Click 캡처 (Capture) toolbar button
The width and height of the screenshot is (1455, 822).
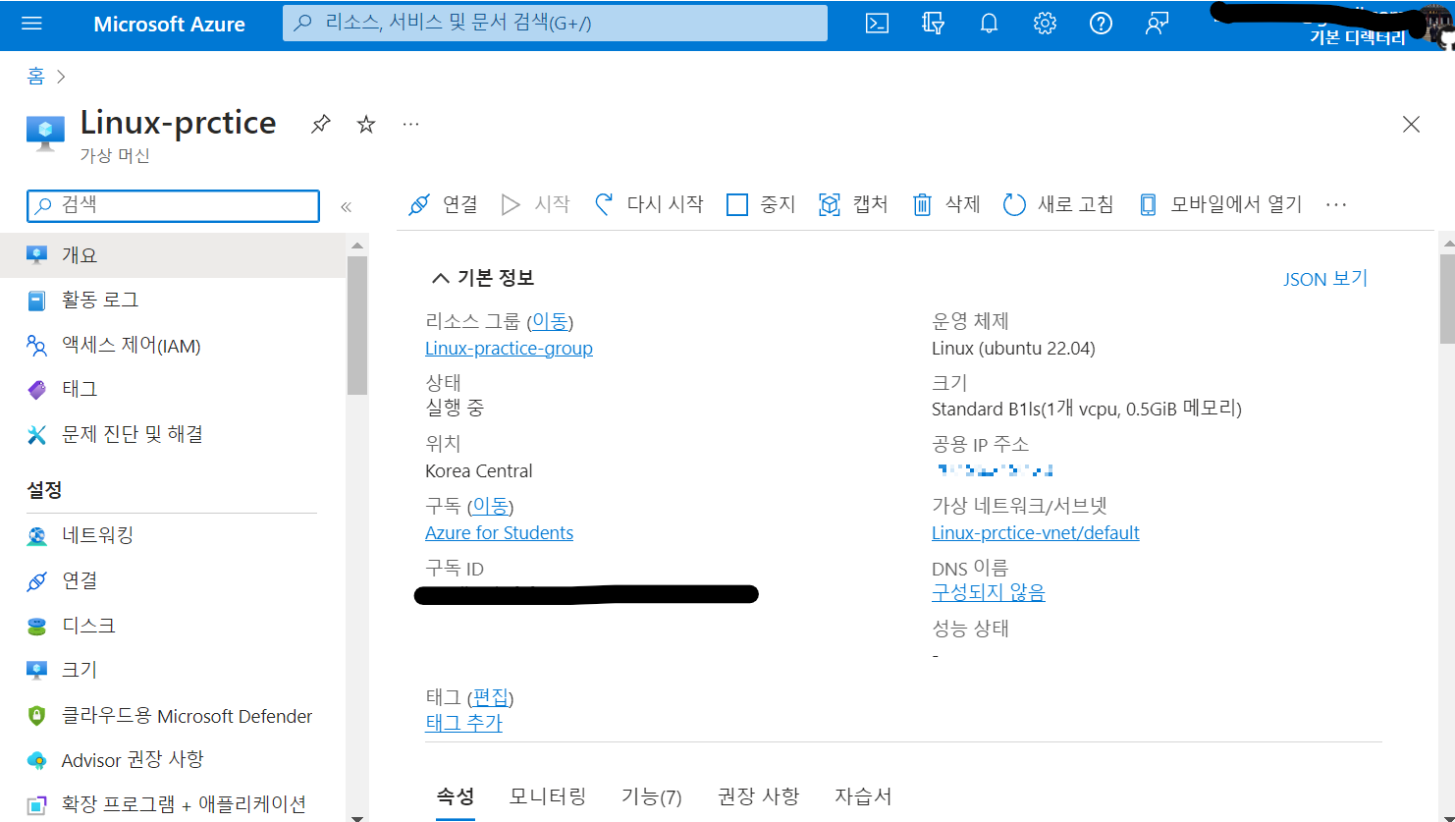tap(853, 204)
